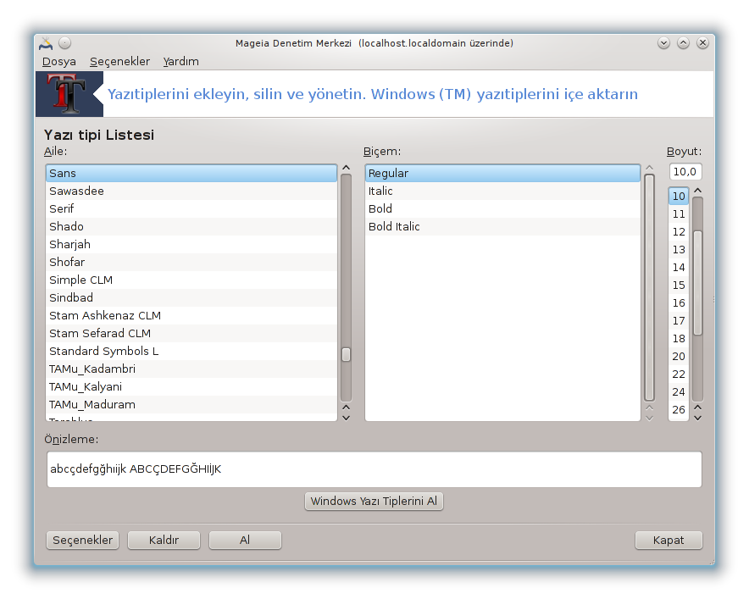Pick font size 15

pos(679,286)
